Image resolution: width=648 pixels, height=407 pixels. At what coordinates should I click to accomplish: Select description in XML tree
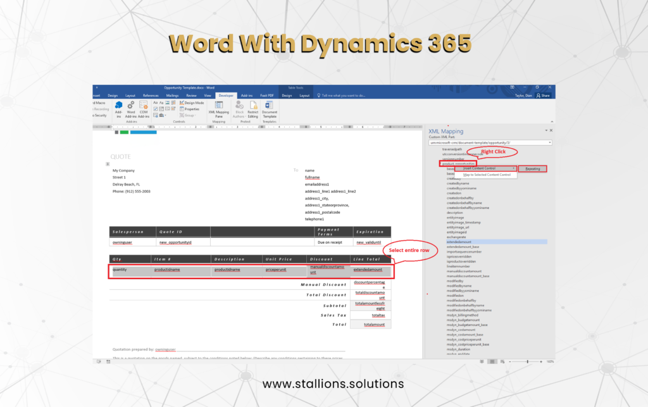tap(454, 213)
